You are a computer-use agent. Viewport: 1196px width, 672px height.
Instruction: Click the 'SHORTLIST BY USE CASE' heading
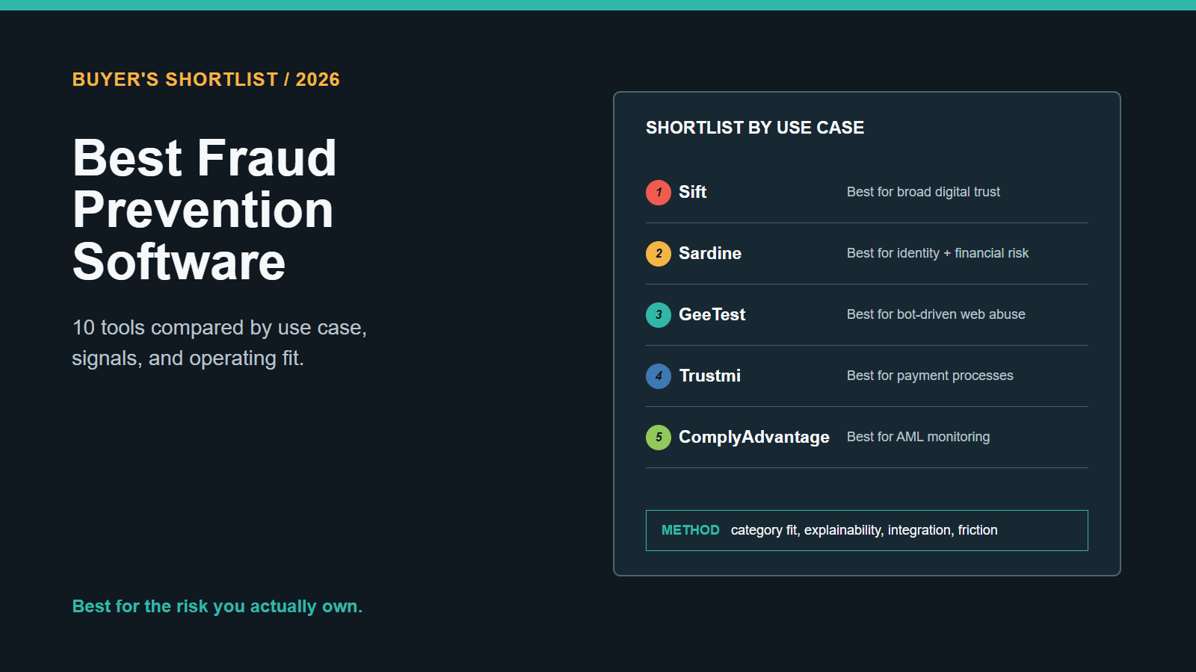[x=755, y=128]
